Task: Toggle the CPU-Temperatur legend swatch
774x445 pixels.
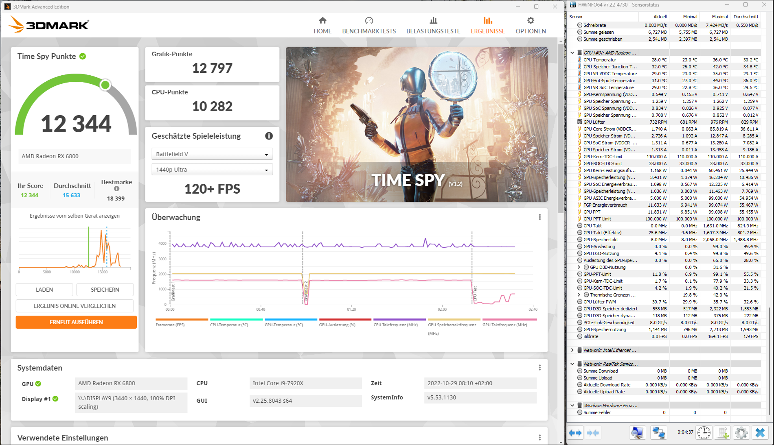Action: (x=236, y=319)
